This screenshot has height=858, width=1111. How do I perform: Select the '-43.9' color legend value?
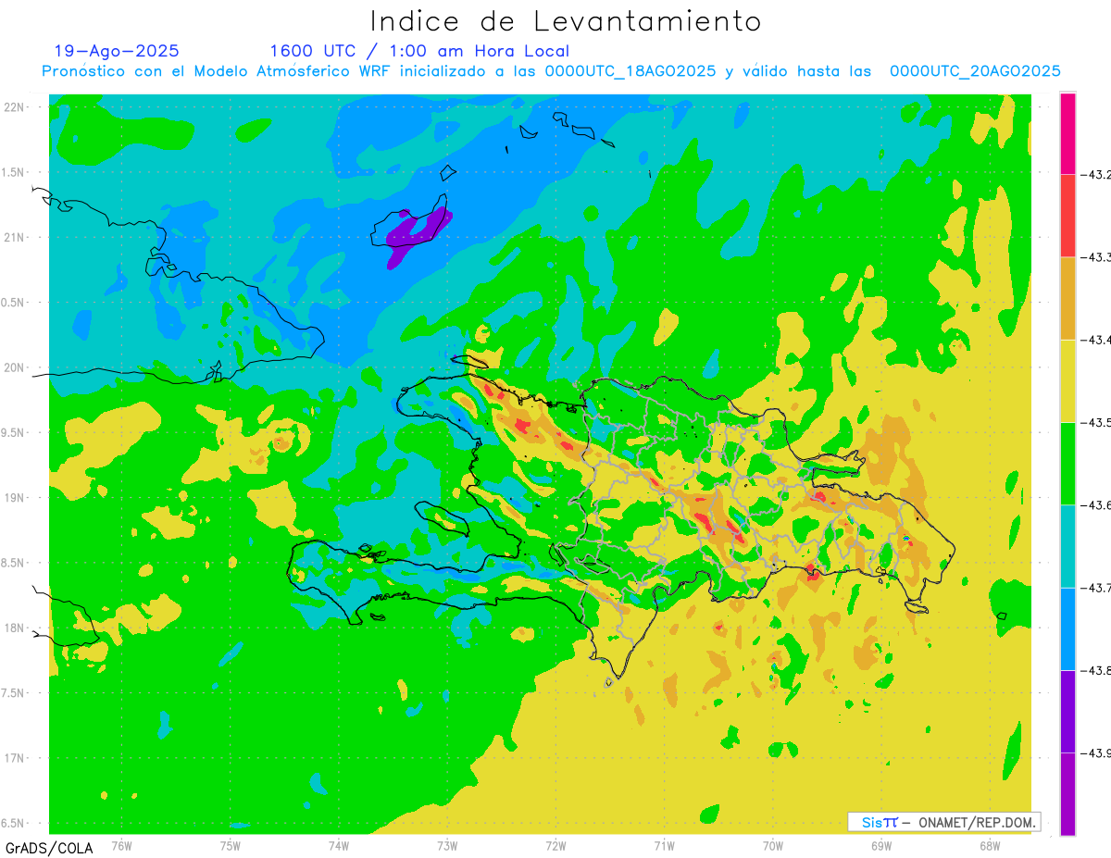click(x=1096, y=752)
